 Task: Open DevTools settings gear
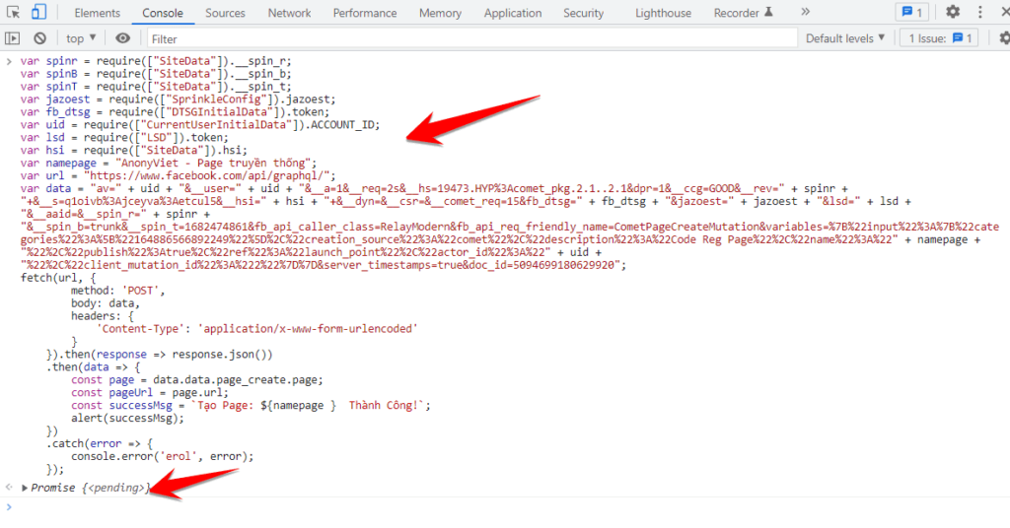point(953,13)
